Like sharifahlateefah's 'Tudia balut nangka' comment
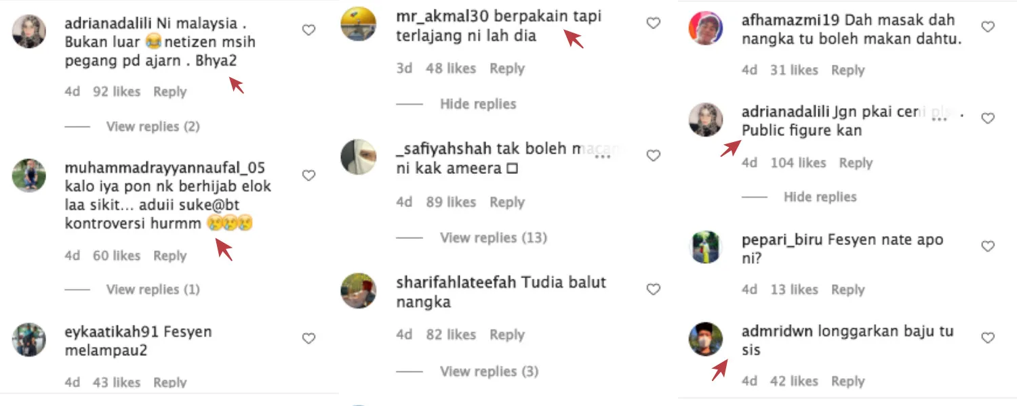 [x=654, y=289]
